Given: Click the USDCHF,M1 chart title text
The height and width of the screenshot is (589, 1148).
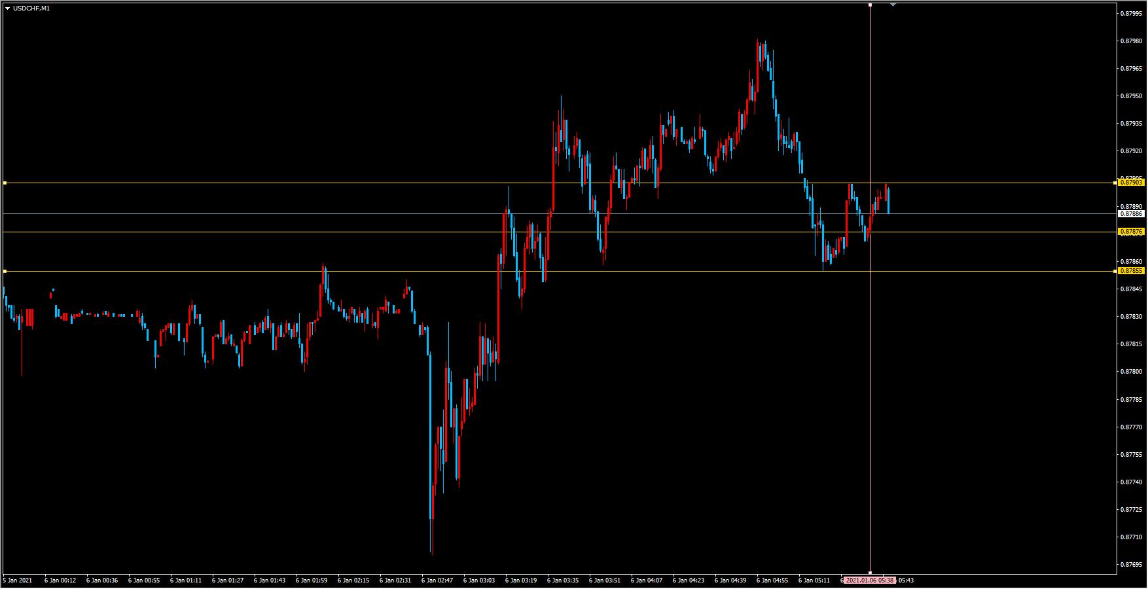Looking at the screenshot, I should [x=31, y=9].
